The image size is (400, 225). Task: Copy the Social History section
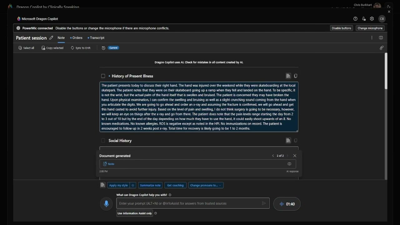(296, 141)
